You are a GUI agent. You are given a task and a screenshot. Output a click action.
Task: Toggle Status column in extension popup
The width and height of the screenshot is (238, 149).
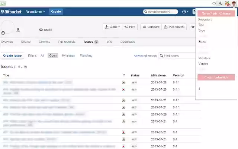point(202,41)
